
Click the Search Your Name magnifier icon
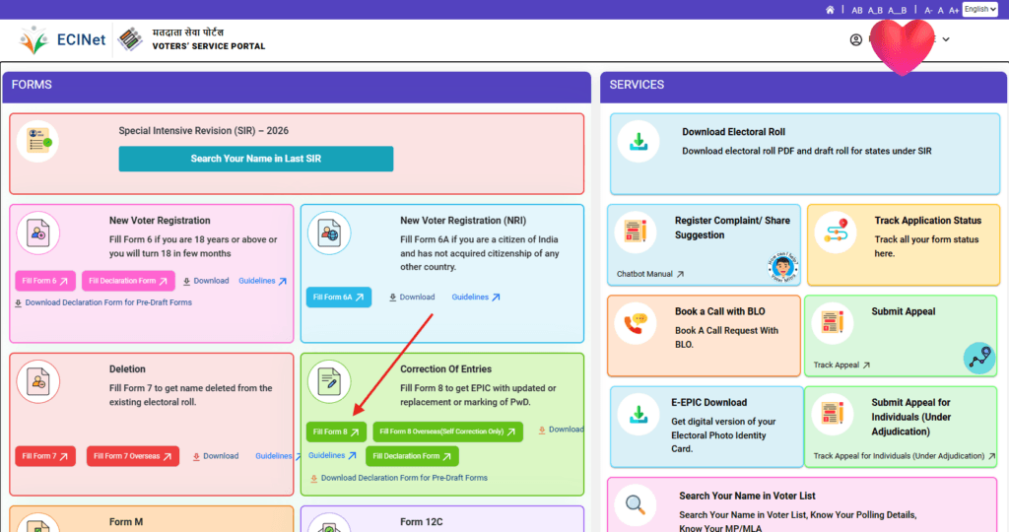636,505
